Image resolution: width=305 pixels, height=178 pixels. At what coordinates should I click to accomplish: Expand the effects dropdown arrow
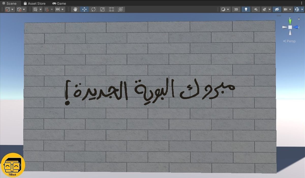point(269,9)
